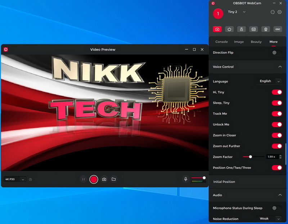This screenshot has height=224, width=288.
Task: Click OBSBOT logo in Video Preview window
Action: 6,50
